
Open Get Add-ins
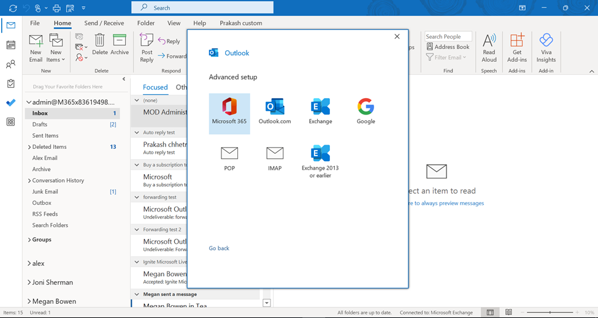pyautogui.click(x=517, y=48)
